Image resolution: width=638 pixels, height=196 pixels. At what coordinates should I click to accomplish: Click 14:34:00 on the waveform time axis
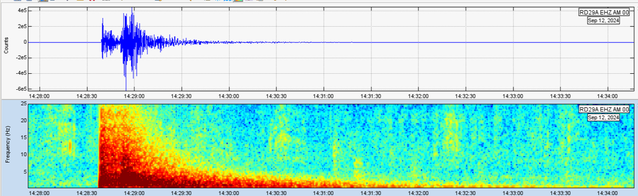608,96
